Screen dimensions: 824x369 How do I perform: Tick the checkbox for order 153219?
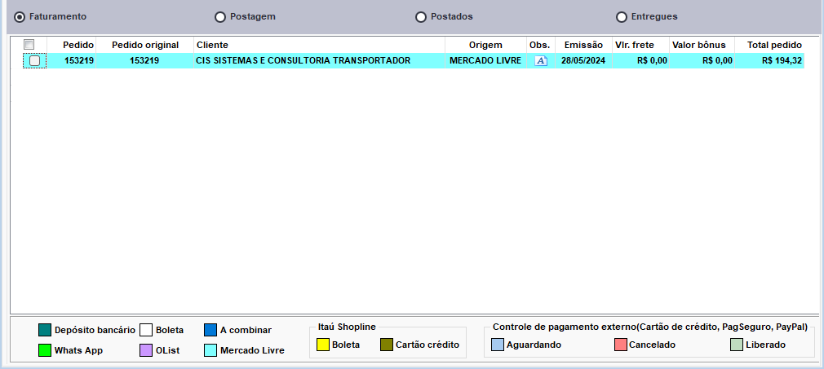click(34, 60)
